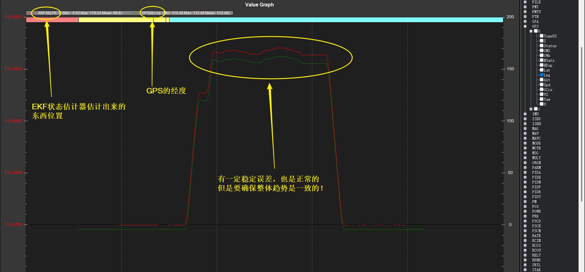This screenshot has height=272, width=585.
Task: Select the PSCD tree item
Action: point(536,221)
